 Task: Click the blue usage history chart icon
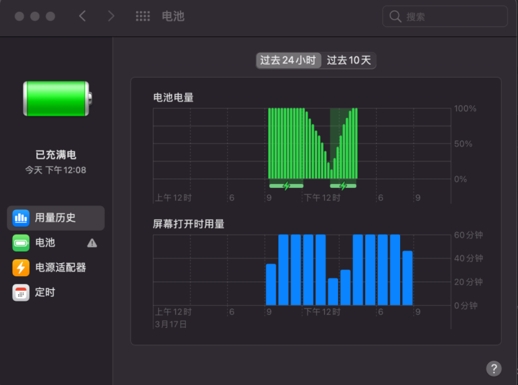(21, 218)
